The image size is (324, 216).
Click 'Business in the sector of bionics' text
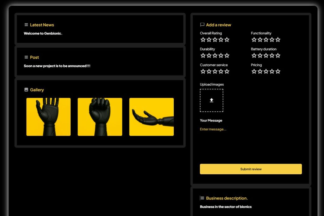[226, 207]
